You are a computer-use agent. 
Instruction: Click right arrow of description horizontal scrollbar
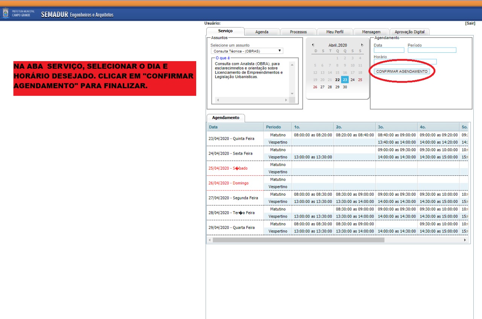[x=286, y=100]
